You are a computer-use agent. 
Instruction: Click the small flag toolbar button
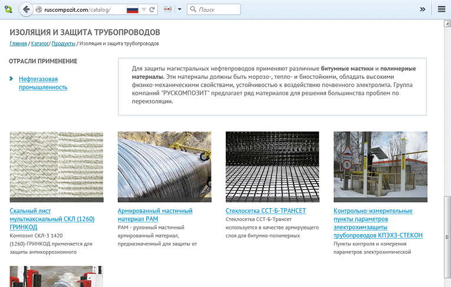point(167,9)
